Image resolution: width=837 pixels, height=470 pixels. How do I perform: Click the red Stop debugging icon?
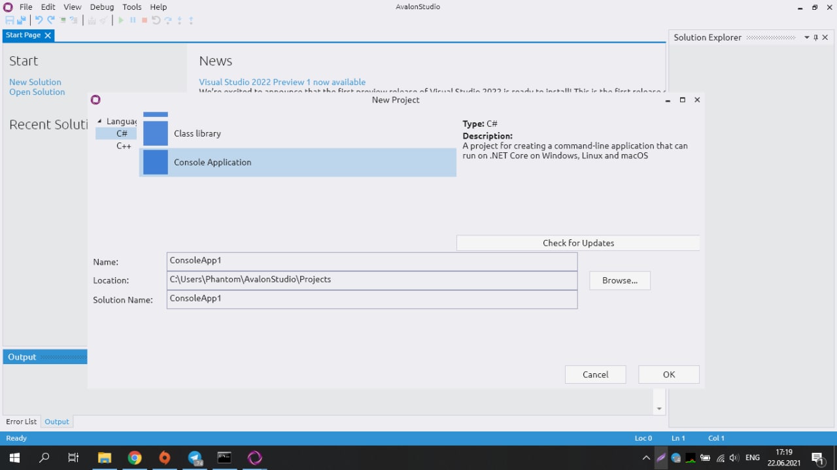[x=145, y=20]
